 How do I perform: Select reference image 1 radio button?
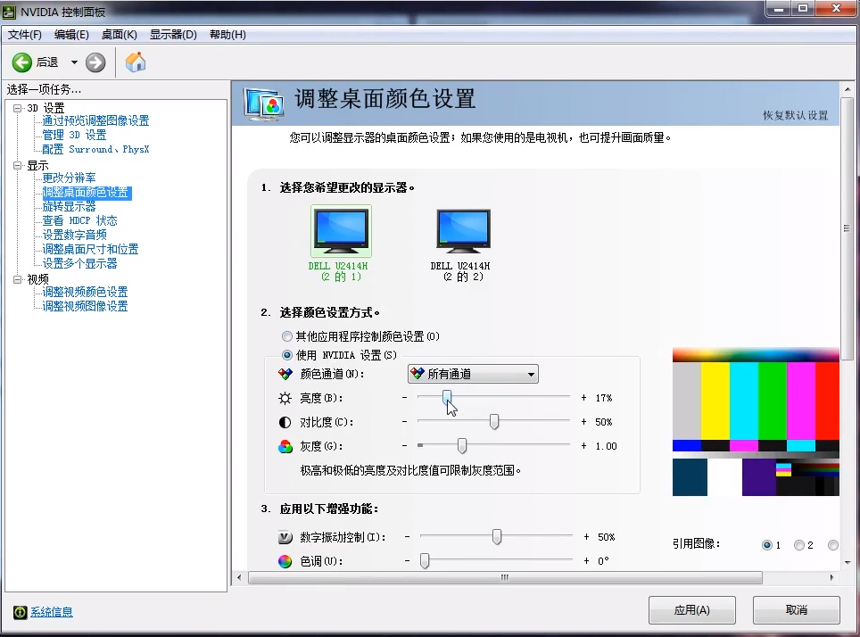click(x=766, y=545)
